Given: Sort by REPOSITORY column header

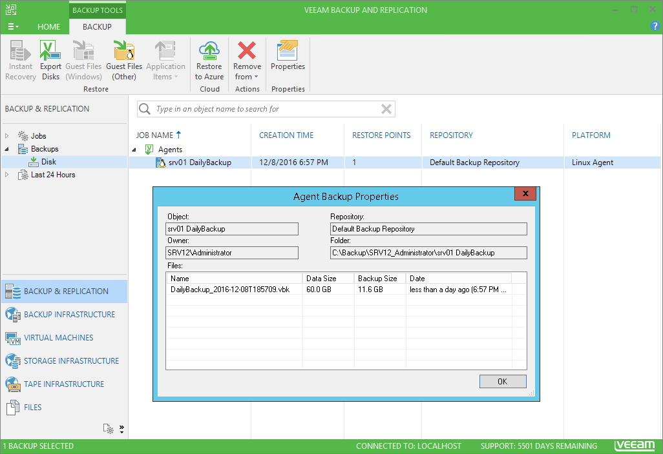Looking at the screenshot, I should [451, 135].
